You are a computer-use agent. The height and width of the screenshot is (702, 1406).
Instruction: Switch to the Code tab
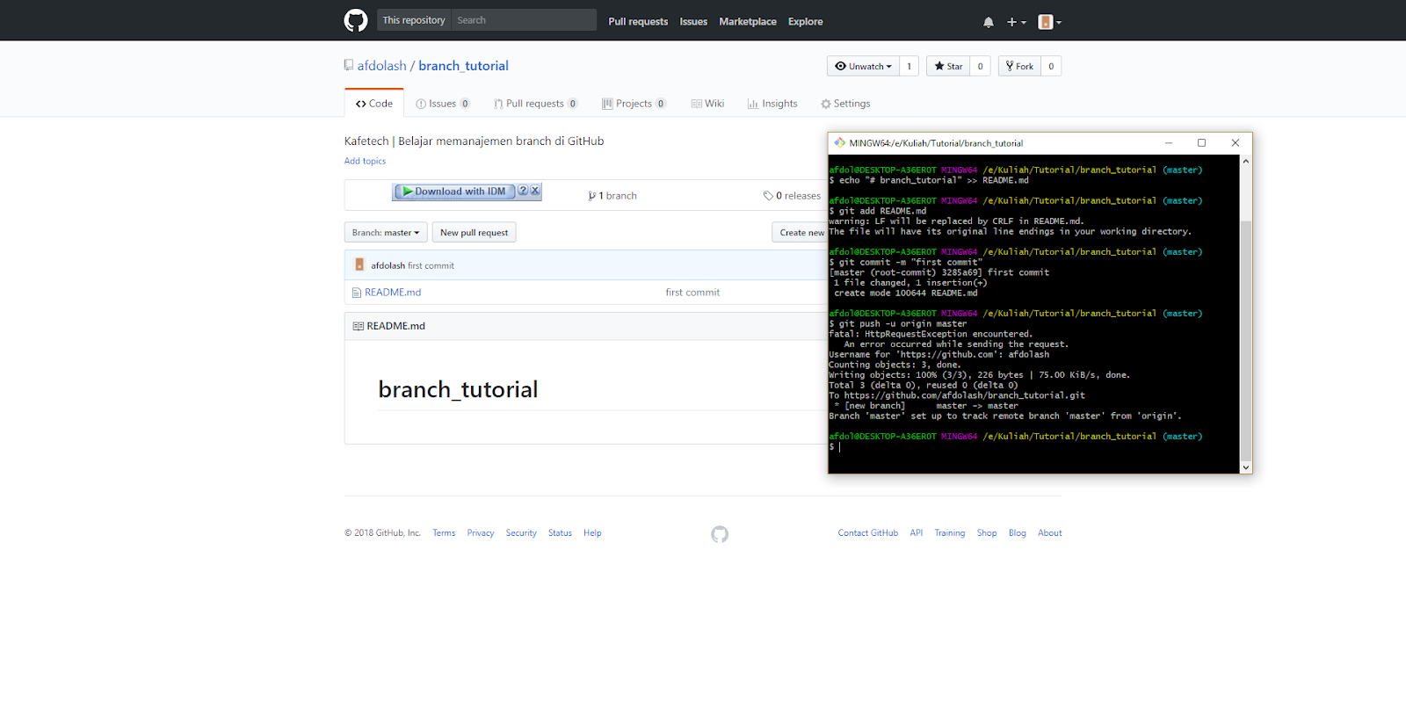tap(374, 104)
